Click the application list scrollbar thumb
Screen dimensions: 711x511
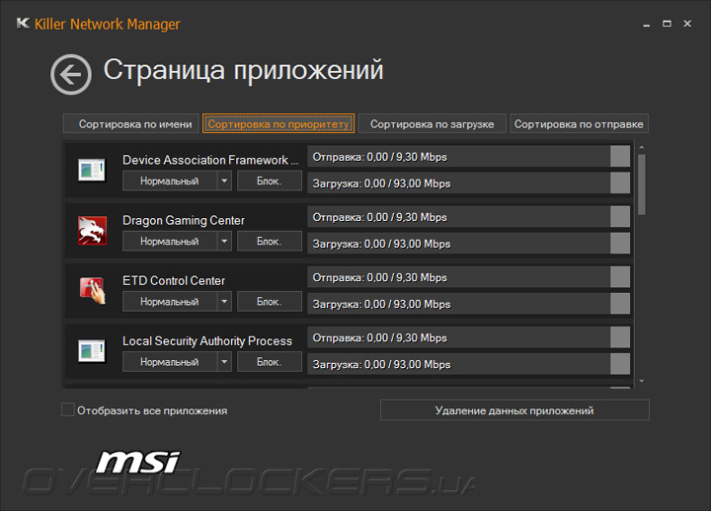[641, 184]
